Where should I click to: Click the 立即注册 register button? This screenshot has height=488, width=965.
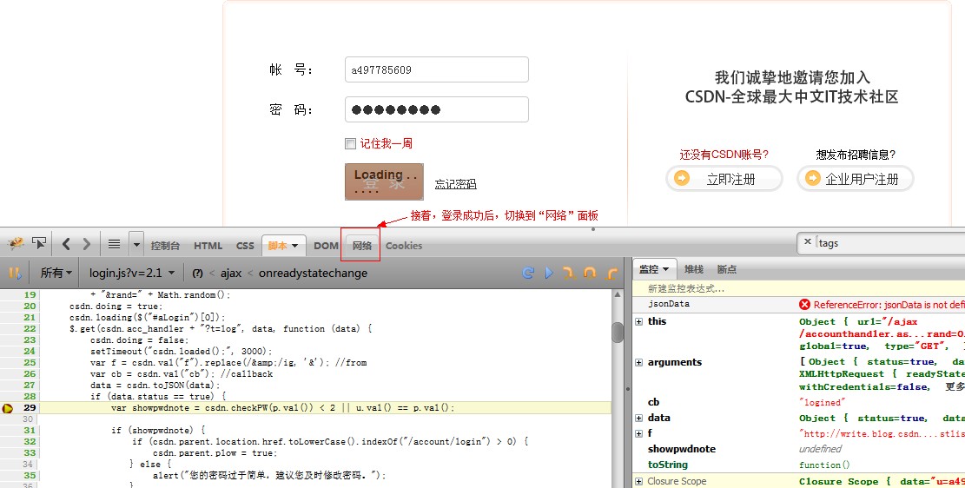(x=724, y=179)
